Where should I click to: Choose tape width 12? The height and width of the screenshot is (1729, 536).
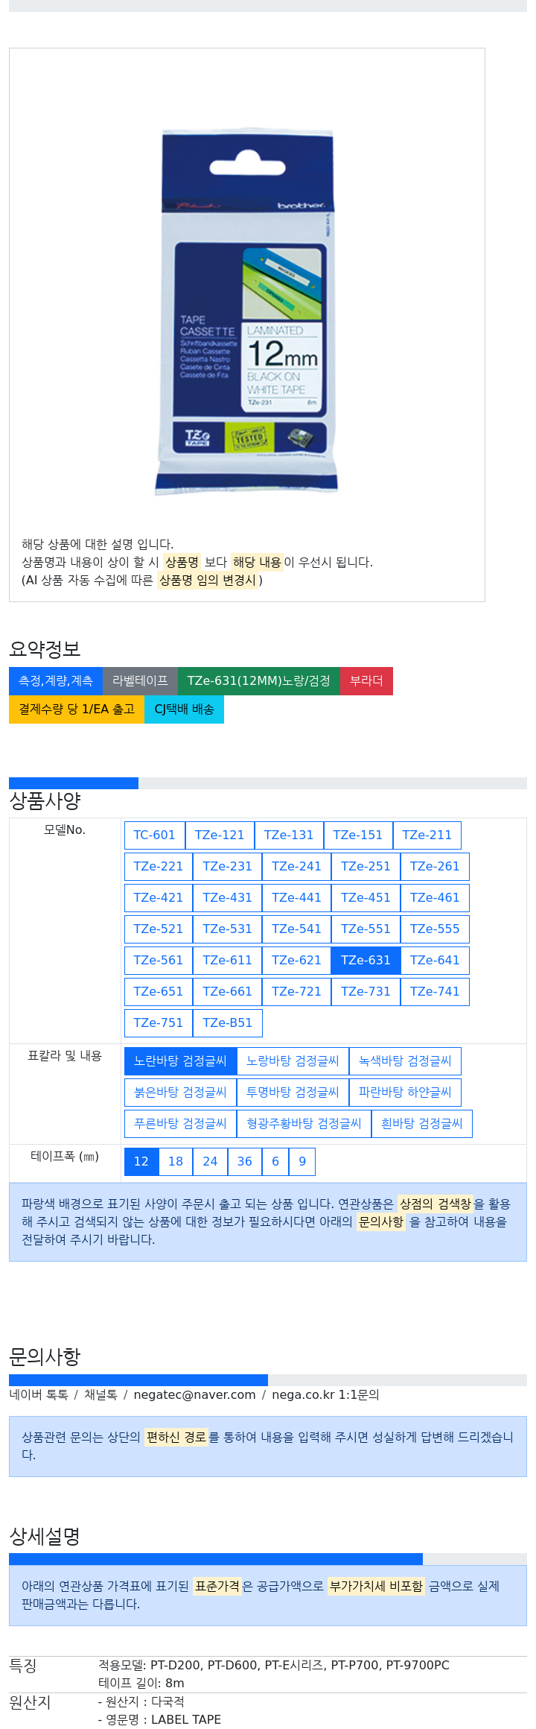click(141, 1162)
